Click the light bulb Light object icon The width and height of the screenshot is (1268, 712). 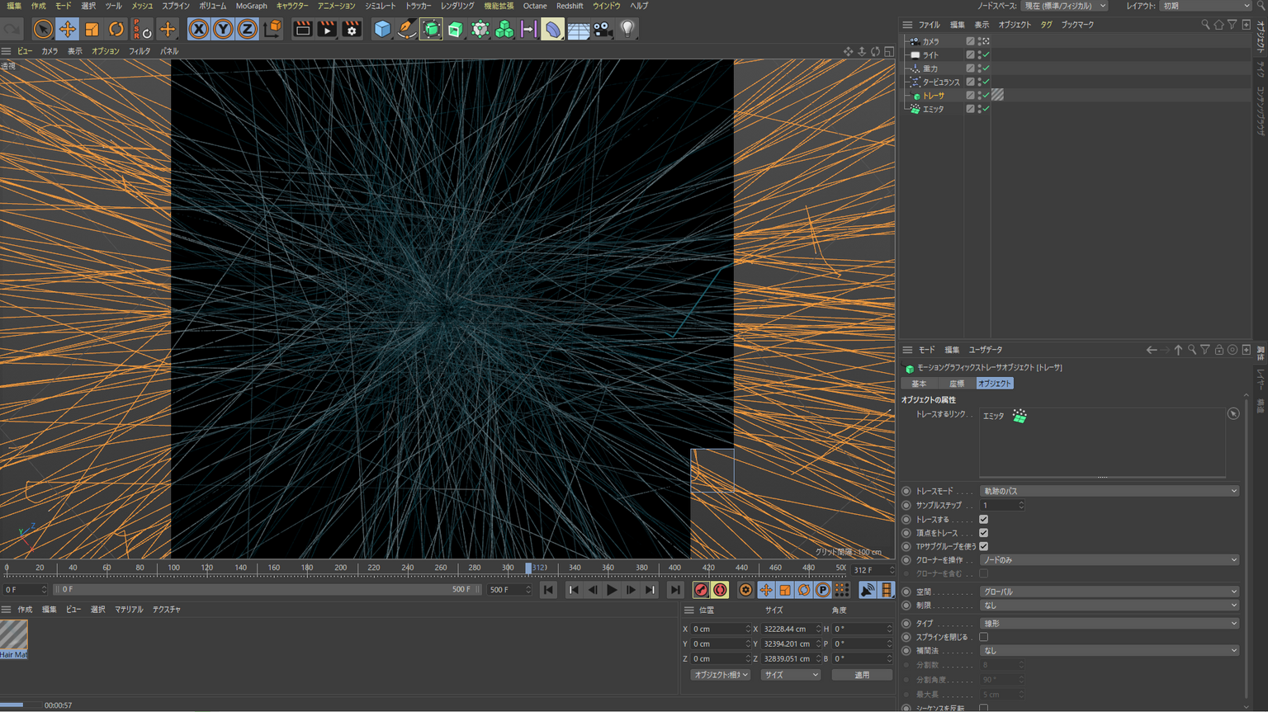point(627,30)
